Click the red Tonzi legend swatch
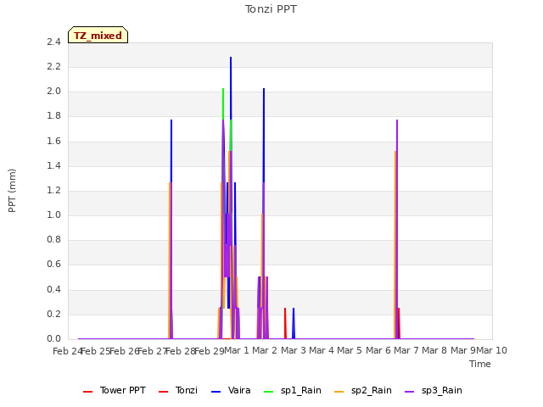Image resolution: width=543 pixels, height=407 pixels. pyautogui.click(x=163, y=392)
